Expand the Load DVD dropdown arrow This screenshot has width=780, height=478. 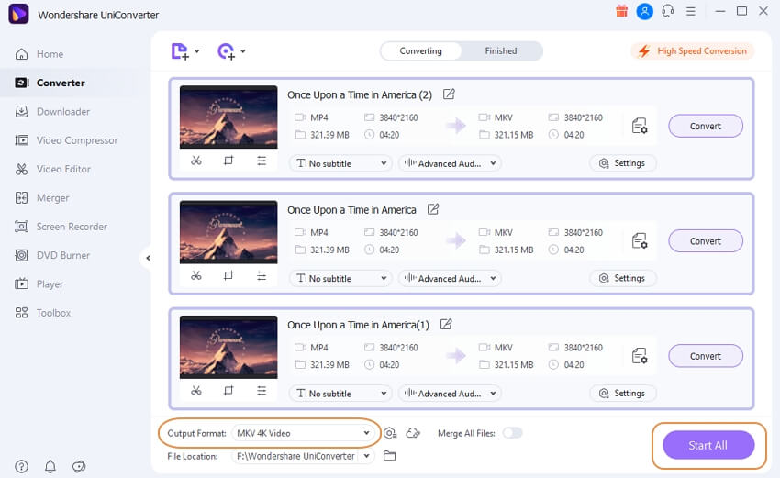243,51
